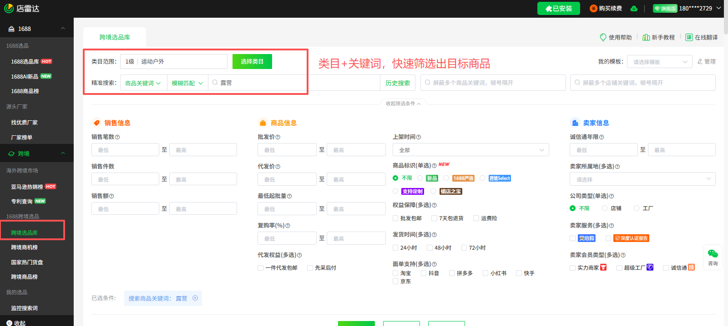Click the WeChat 咨询 consult icon
728x326 pixels.
coord(713,254)
